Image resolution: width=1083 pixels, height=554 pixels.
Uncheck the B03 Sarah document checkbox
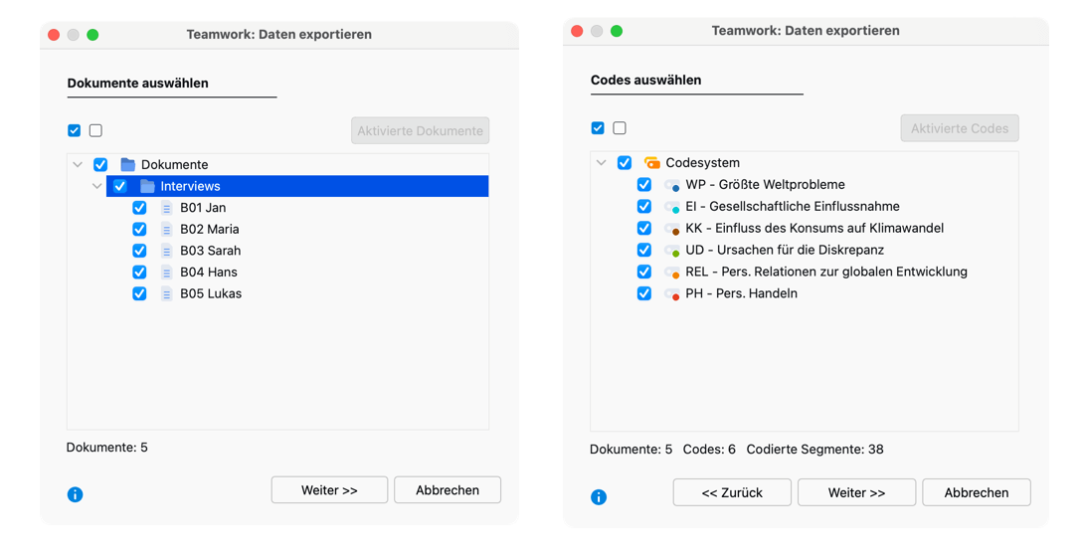click(x=139, y=251)
